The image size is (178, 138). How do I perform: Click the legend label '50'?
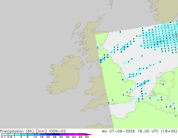[87, 137]
